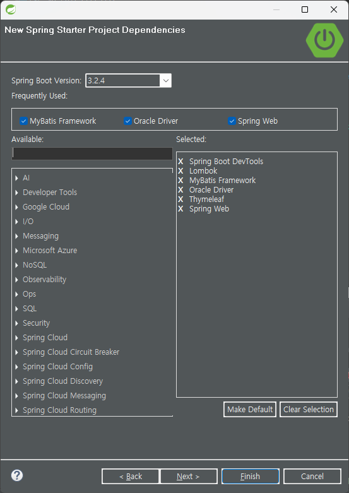Select Thymeleaf text in Selected list
This screenshot has width=349, height=493.
point(206,199)
